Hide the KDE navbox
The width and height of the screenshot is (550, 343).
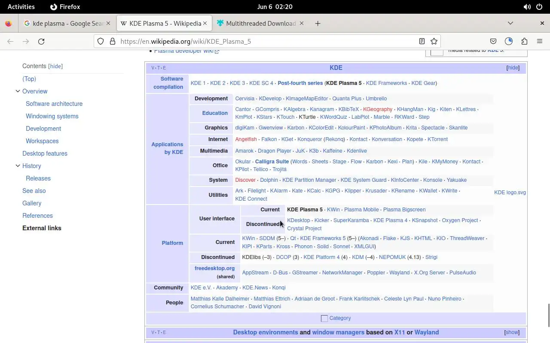click(513, 68)
